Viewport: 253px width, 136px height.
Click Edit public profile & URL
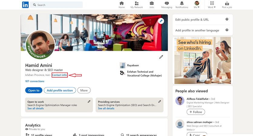[x=192, y=20]
